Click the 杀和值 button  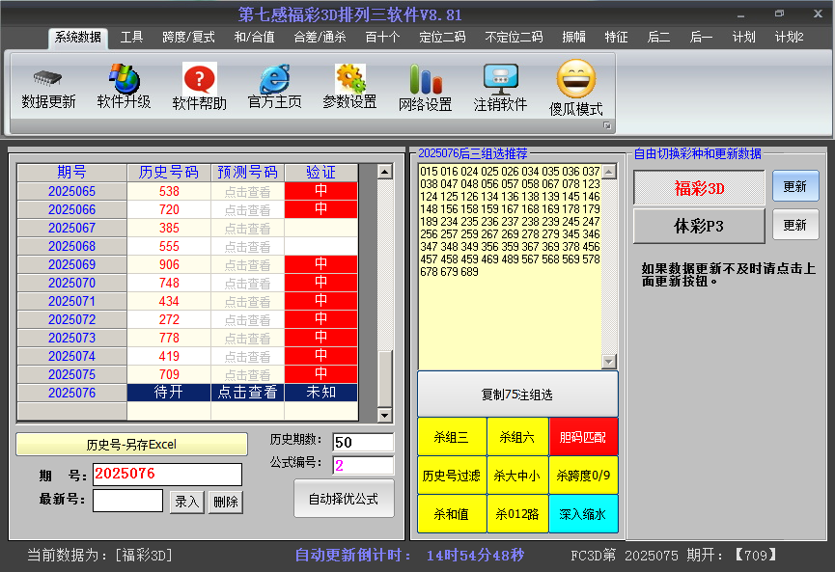pos(452,514)
